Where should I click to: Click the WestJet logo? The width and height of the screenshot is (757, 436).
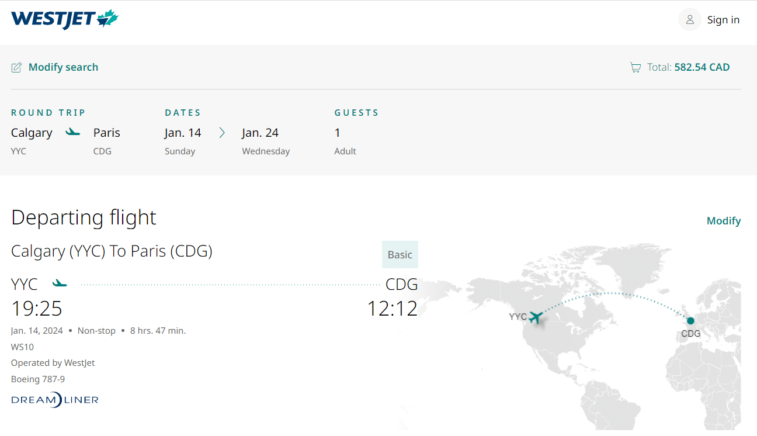[64, 19]
